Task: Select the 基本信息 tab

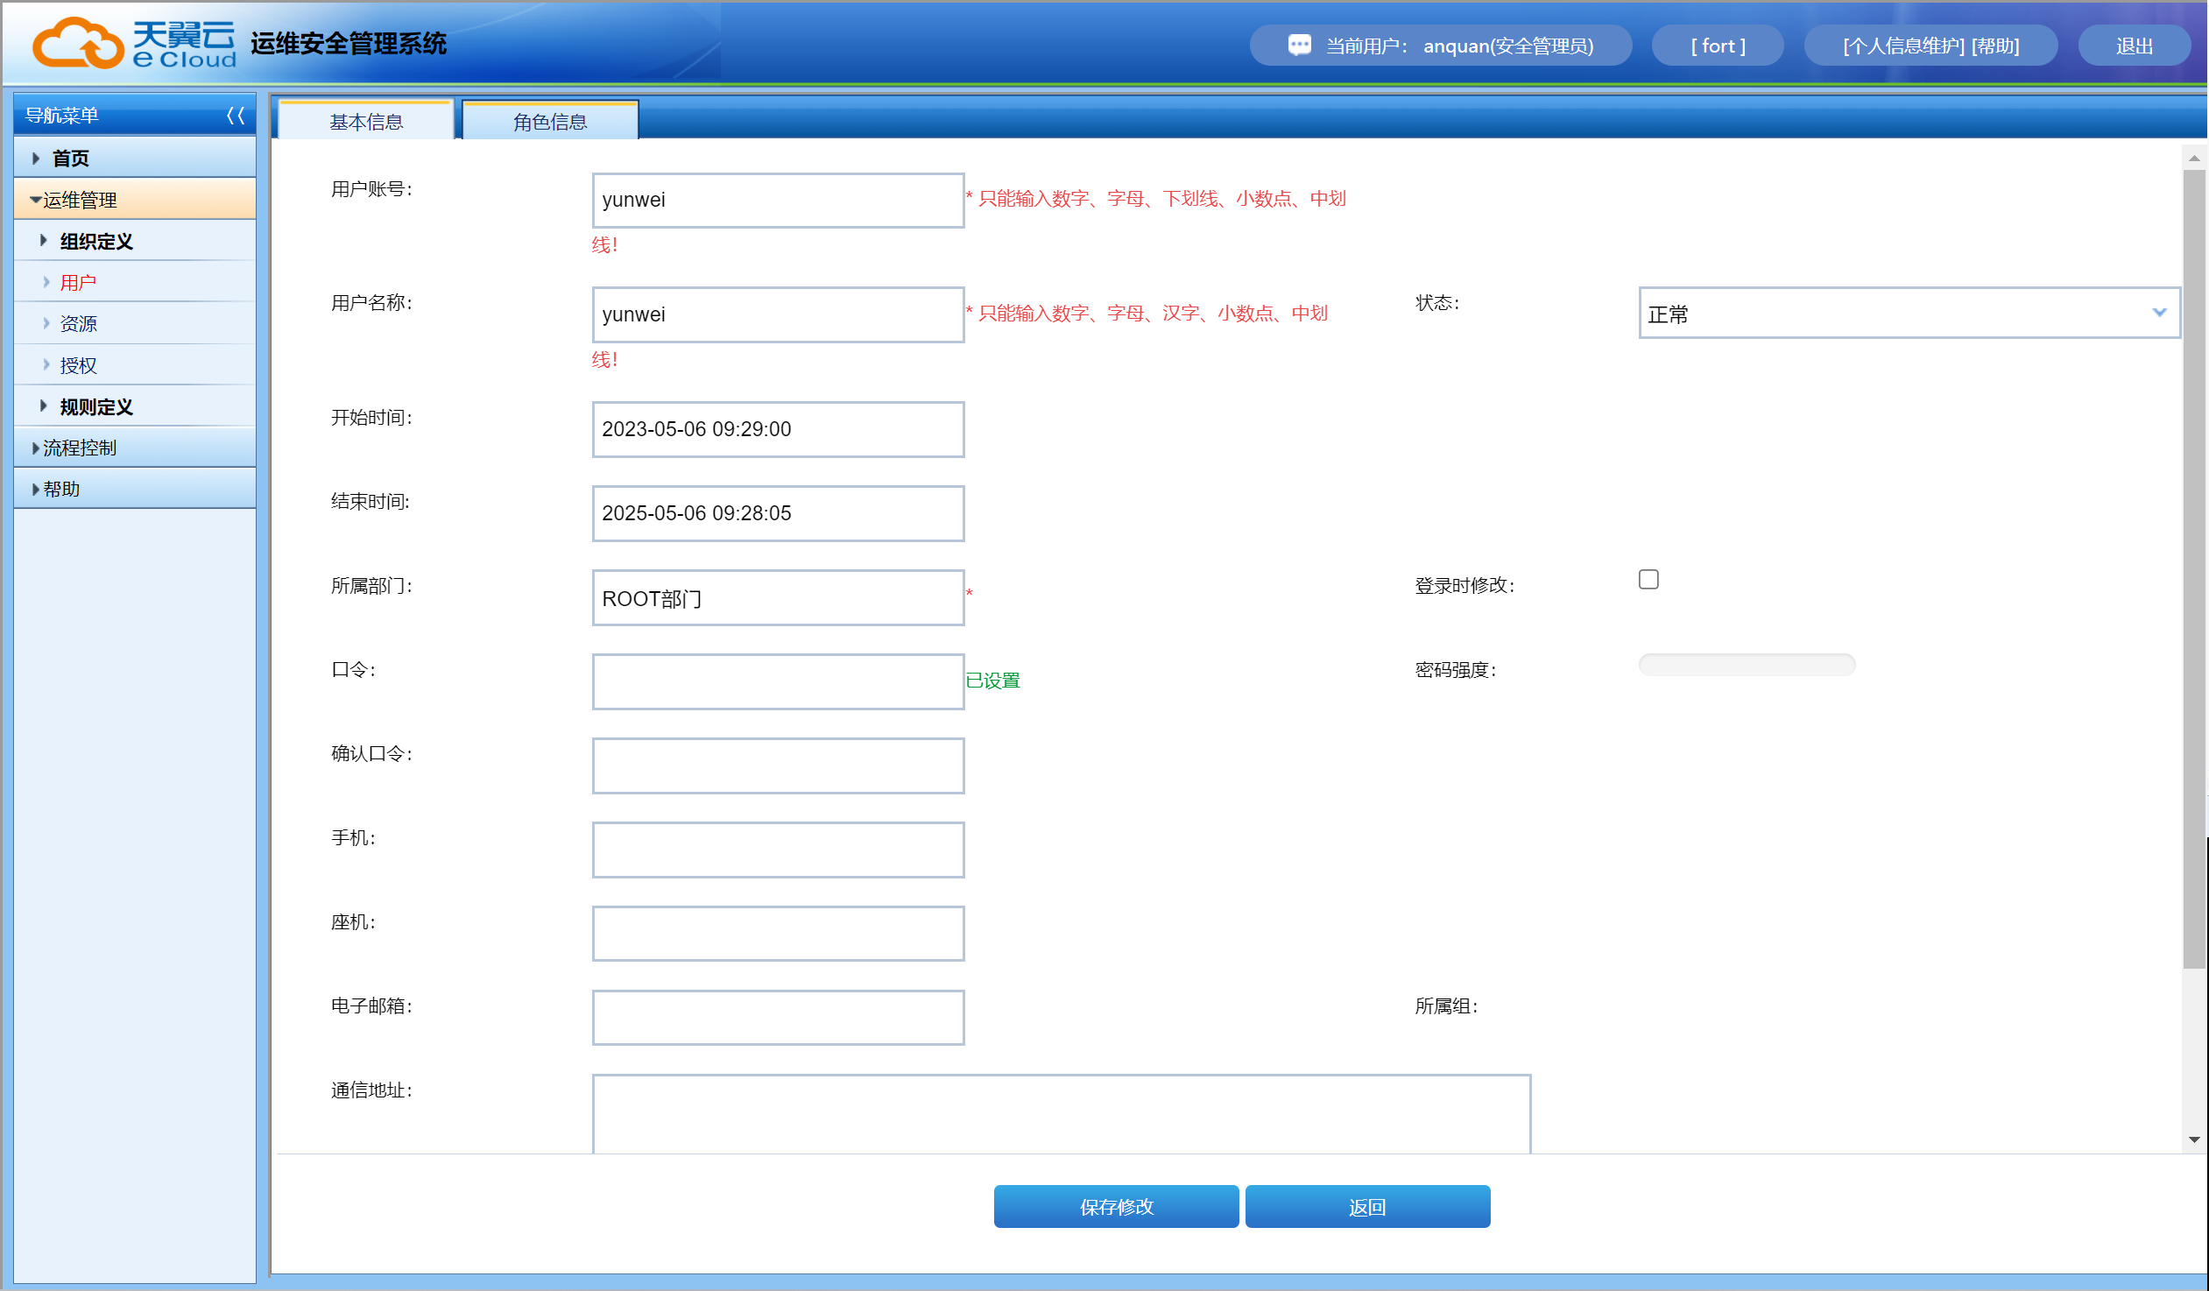Action: [x=365, y=122]
